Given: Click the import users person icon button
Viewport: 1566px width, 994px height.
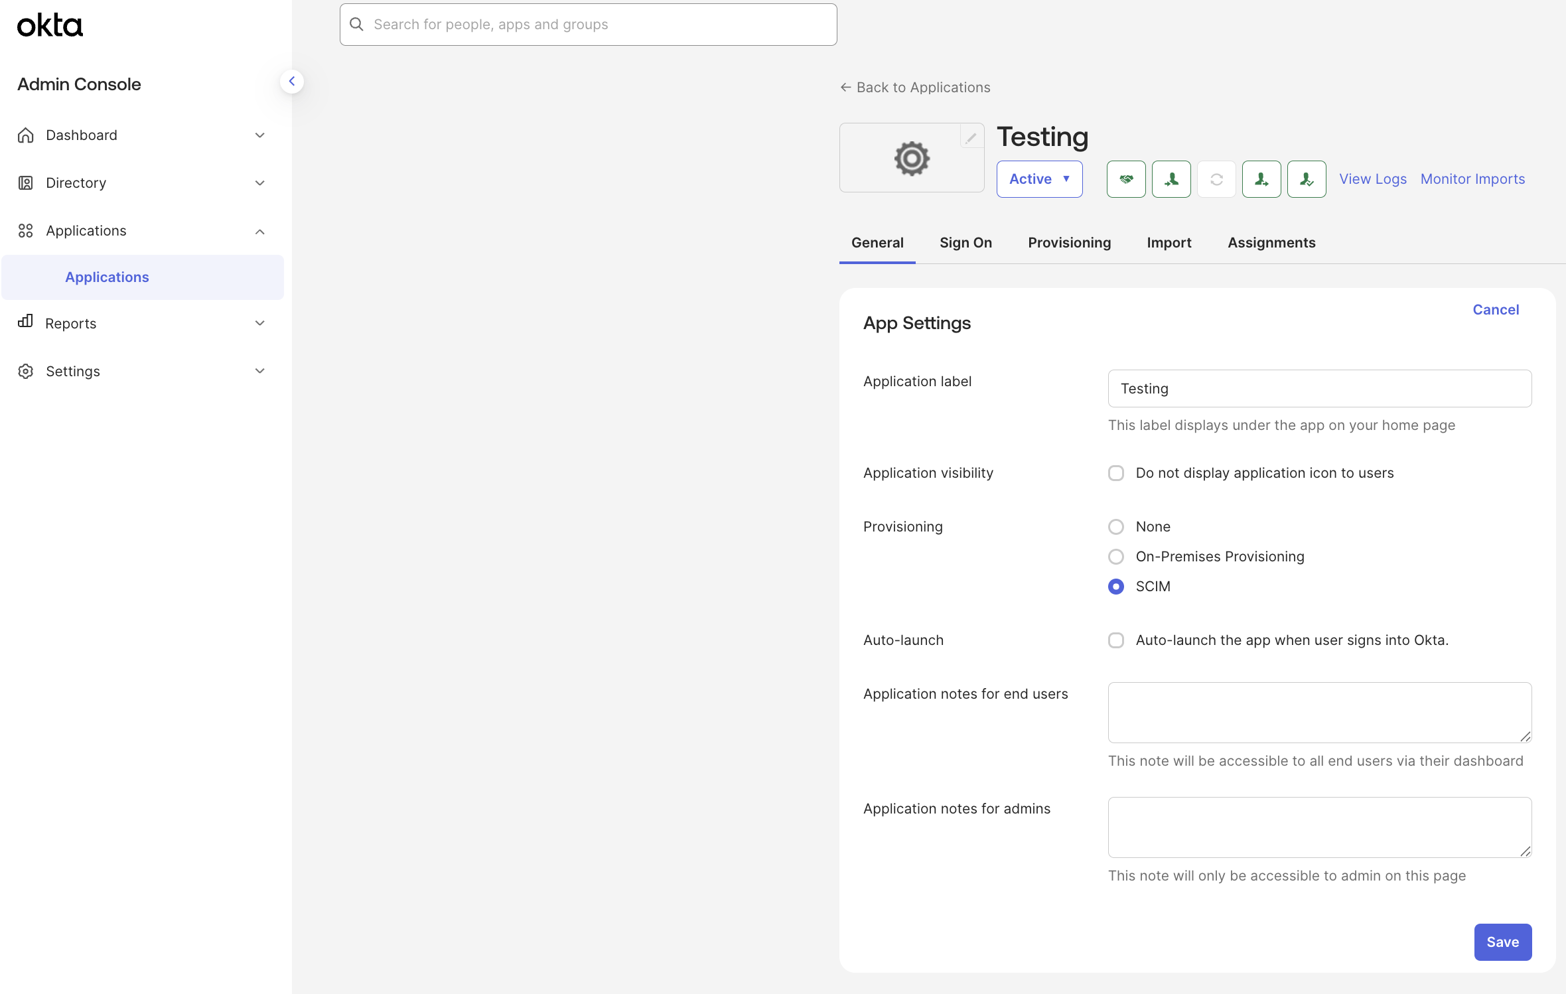Looking at the screenshot, I should (x=1171, y=179).
